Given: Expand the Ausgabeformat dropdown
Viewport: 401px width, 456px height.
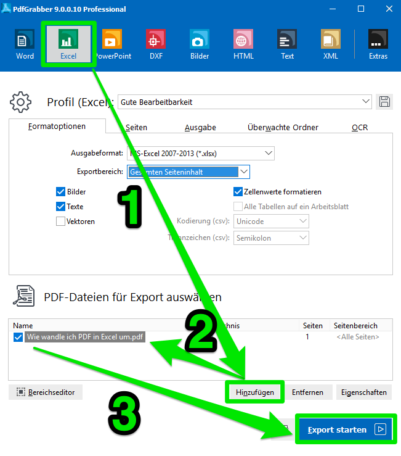Looking at the screenshot, I should 201,153.
